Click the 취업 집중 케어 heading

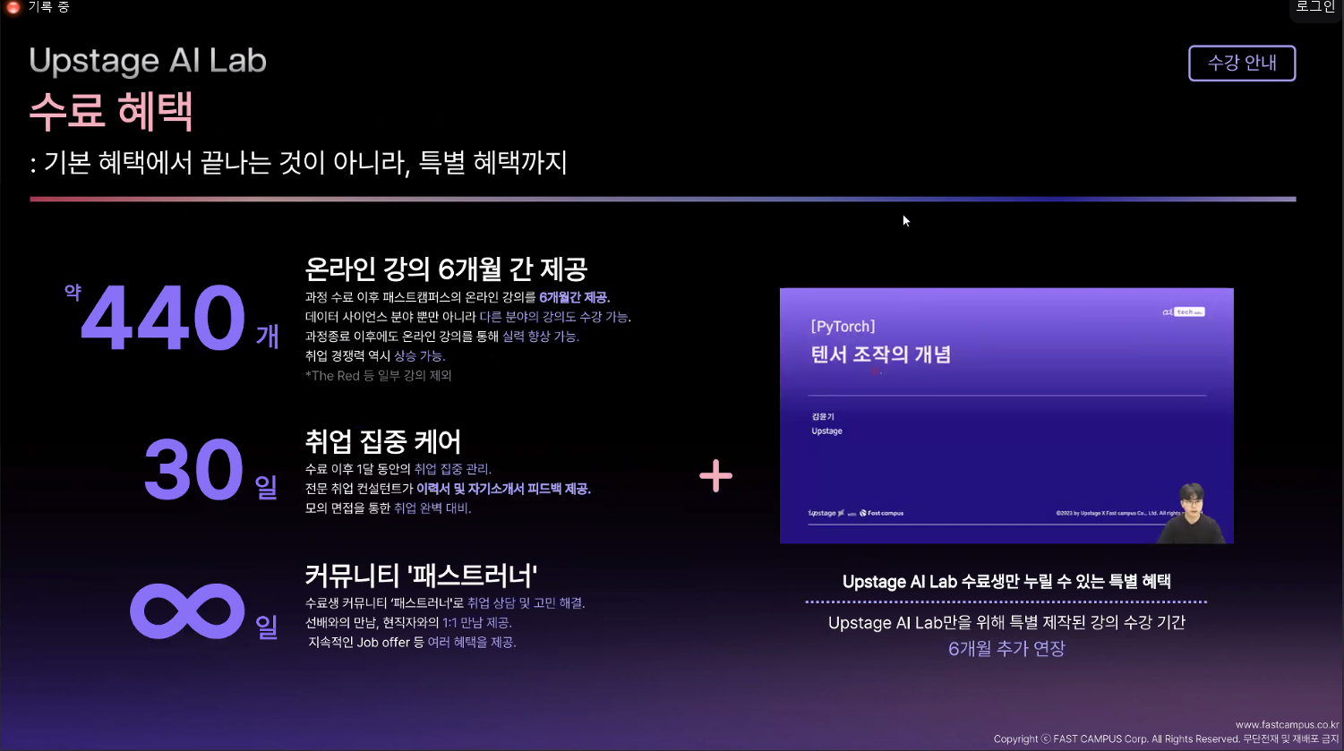pyautogui.click(x=382, y=441)
